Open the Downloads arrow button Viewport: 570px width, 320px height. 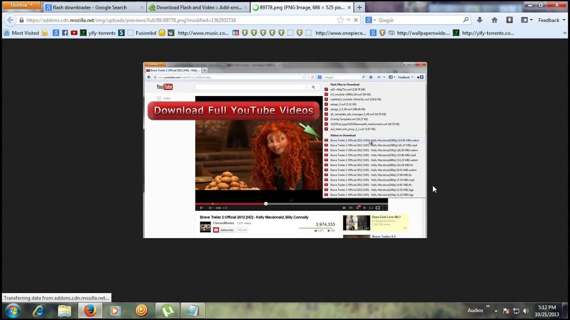coord(480,20)
